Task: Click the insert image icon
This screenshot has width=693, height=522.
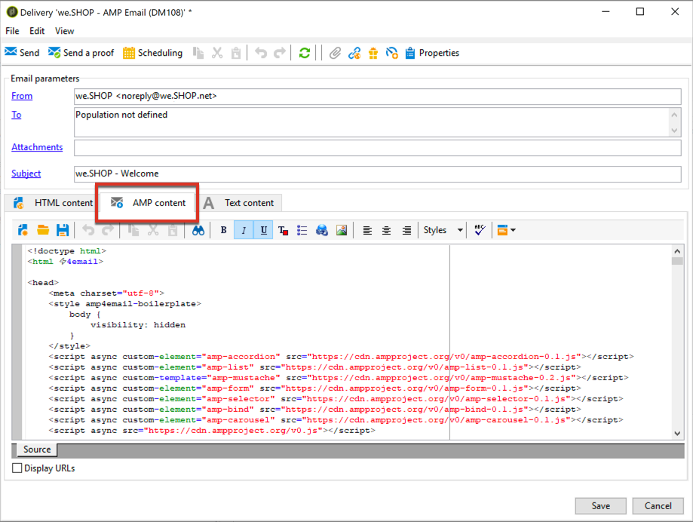Action: [x=341, y=230]
